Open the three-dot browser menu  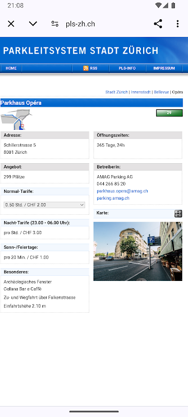178,24
